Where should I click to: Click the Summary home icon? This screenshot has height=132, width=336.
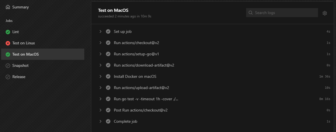pos(8,7)
